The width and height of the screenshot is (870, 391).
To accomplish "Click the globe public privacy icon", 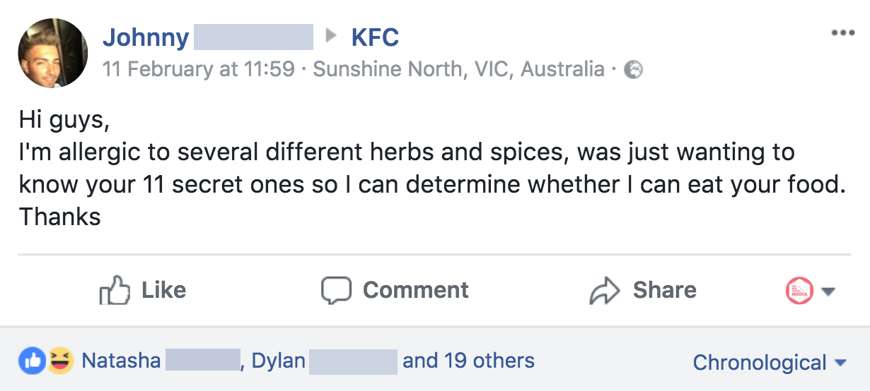I will click(x=633, y=70).
